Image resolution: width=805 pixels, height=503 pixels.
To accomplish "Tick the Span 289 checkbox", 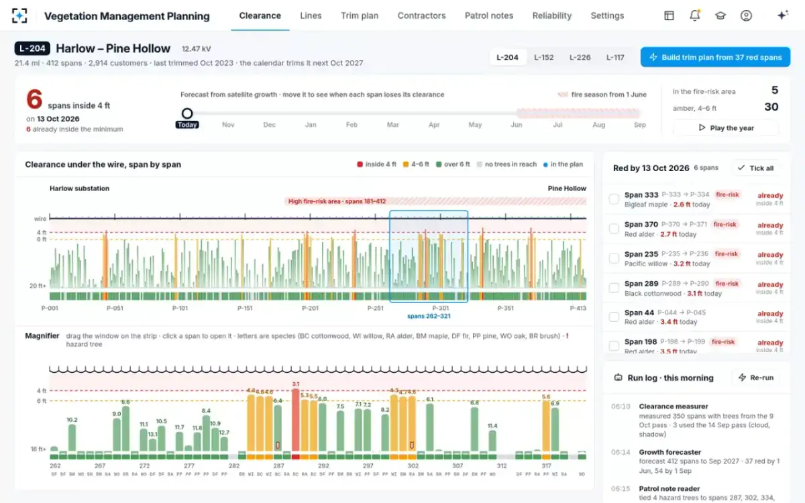I will pos(614,288).
